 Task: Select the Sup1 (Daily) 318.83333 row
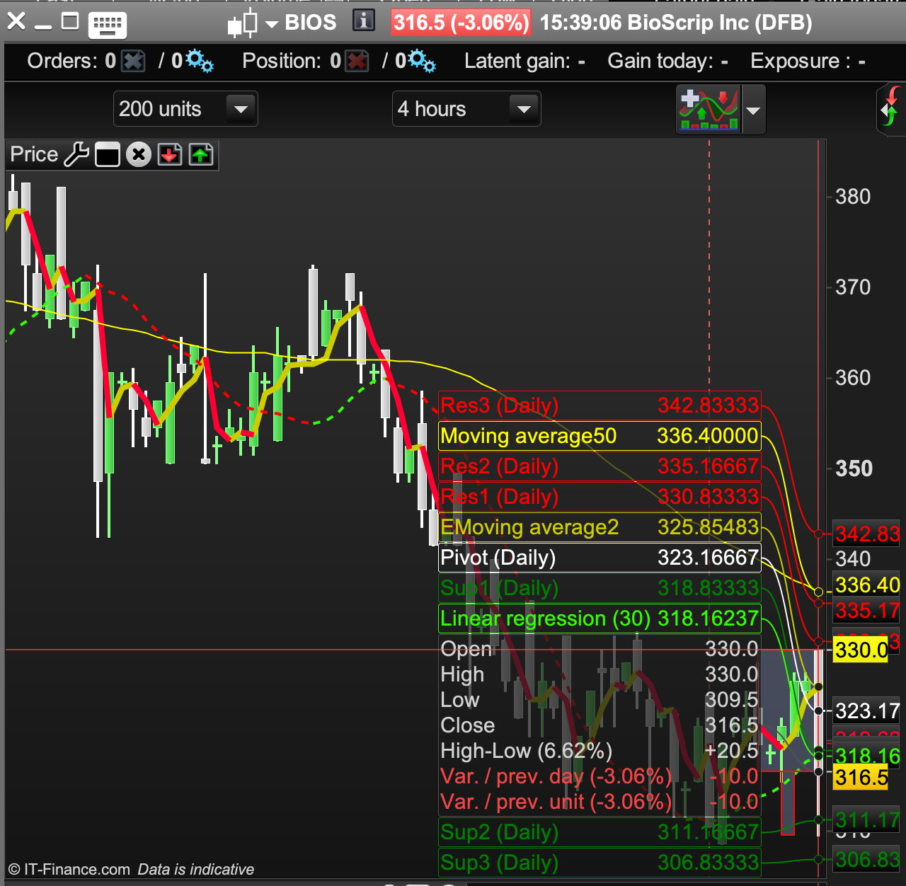(x=600, y=588)
